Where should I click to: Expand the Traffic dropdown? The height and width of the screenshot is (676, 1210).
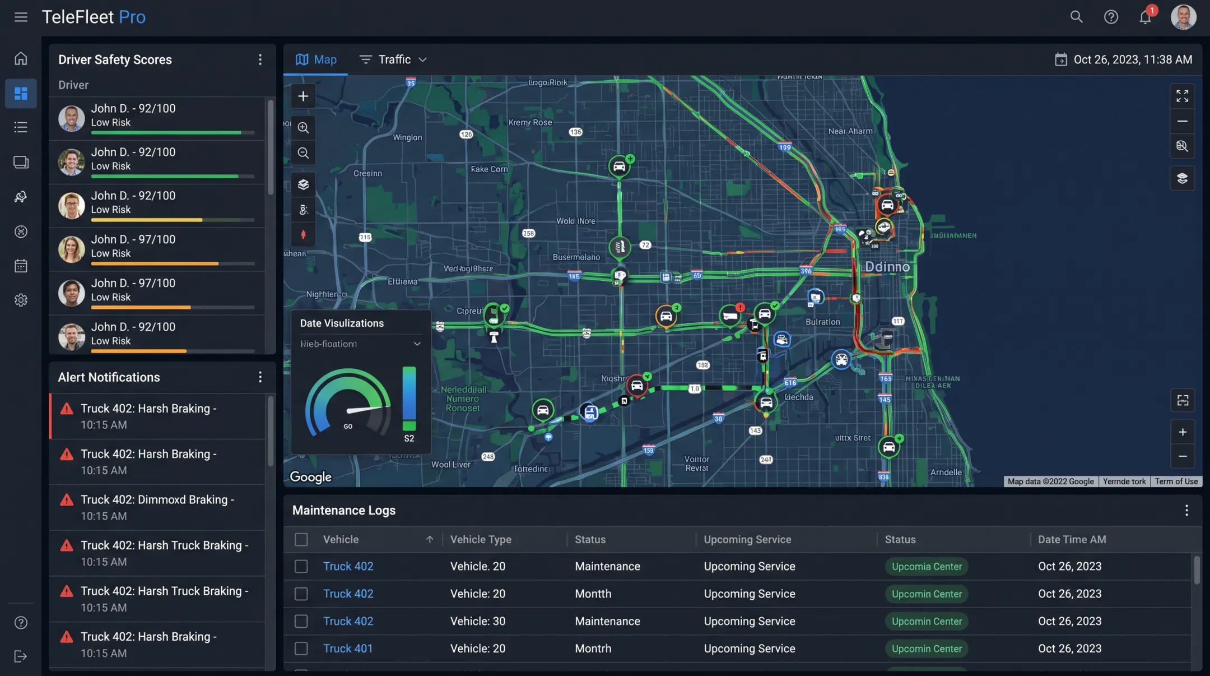pyautogui.click(x=393, y=59)
